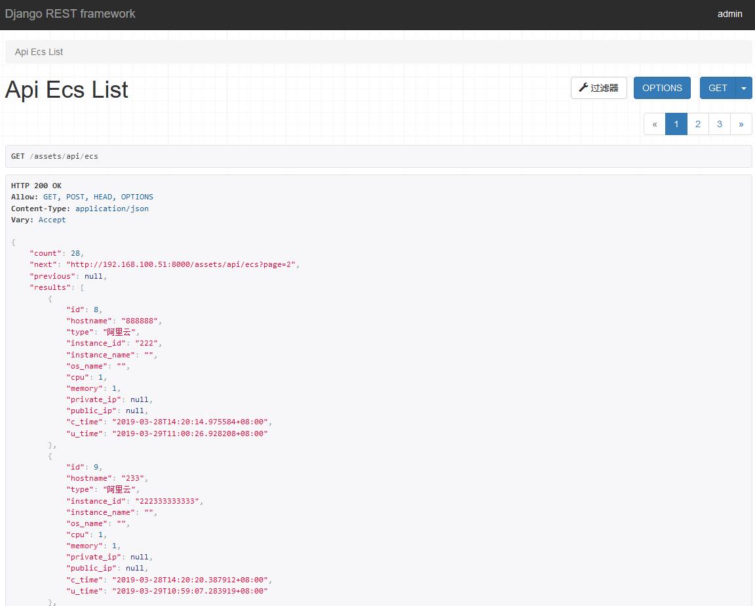
Task: Click the "id": 8 line
Action: coord(84,310)
